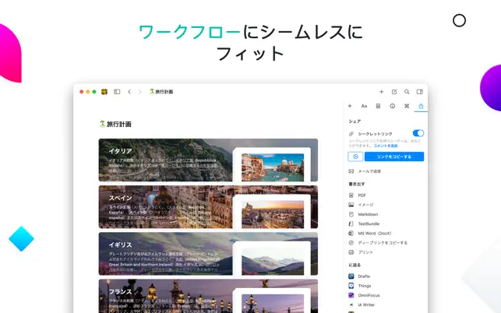The width and height of the screenshot is (501, 313).
Task: Click the PDF file icon
Action: pyautogui.click(x=351, y=195)
